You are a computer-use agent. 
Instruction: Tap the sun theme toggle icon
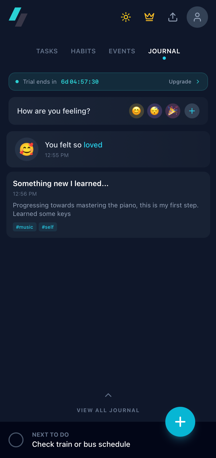[126, 17]
